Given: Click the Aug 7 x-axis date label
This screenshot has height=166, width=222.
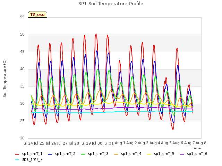Looking at the screenshot, I should (189, 143).
